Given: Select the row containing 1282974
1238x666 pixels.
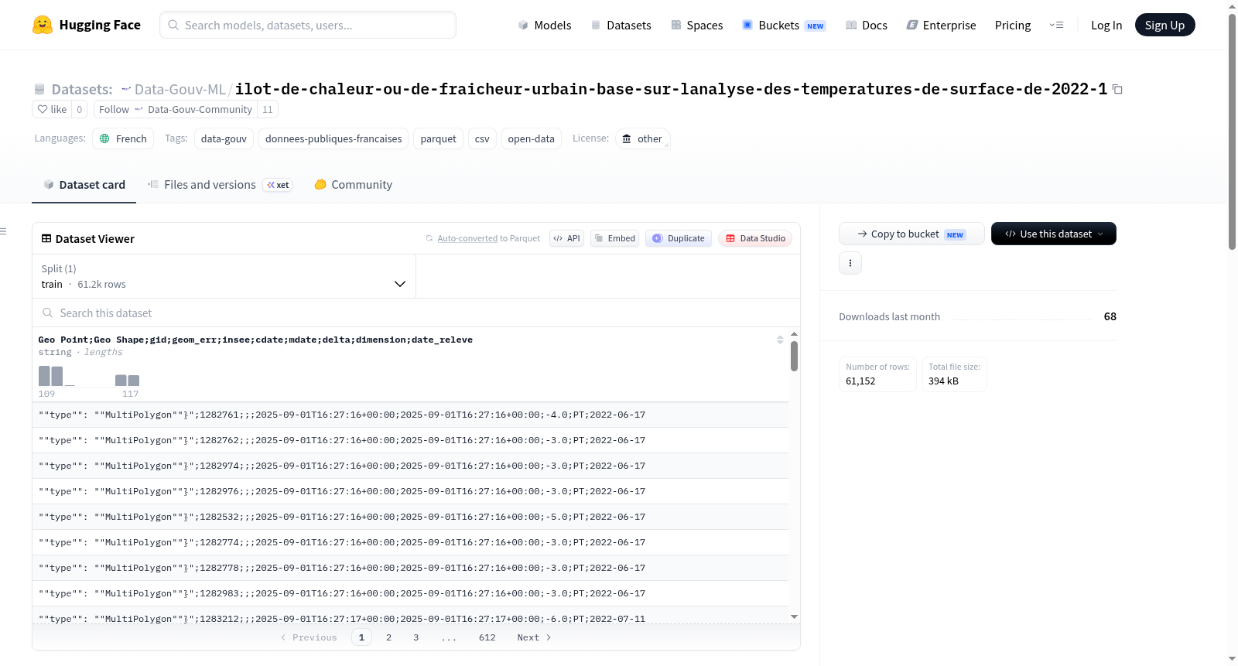Looking at the screenshot, I should click(410, 466).
